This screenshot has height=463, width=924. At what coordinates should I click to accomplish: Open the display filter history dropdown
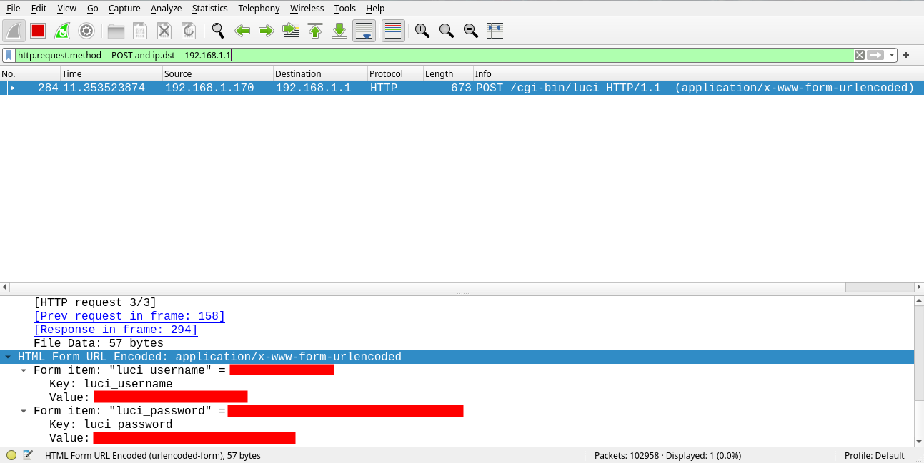pos(890,54)
